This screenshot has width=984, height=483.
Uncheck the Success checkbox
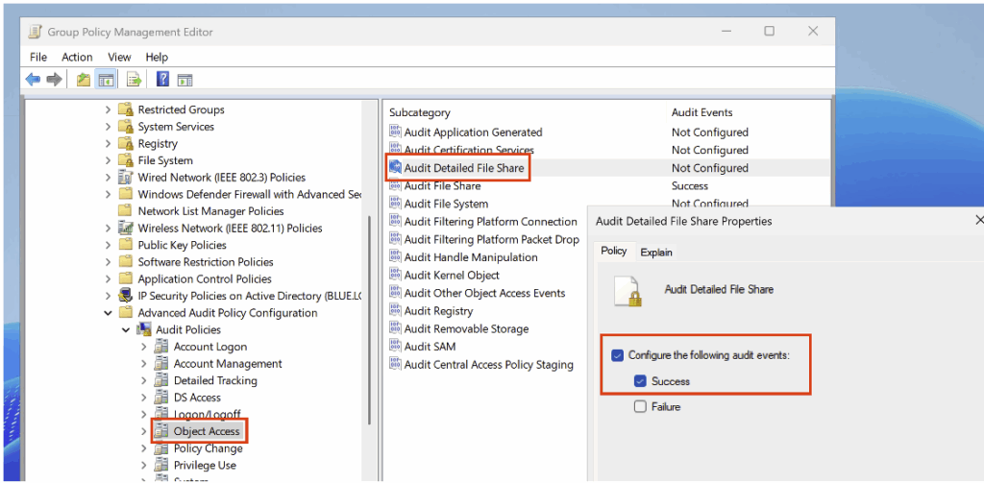click(x=640, y=381)
